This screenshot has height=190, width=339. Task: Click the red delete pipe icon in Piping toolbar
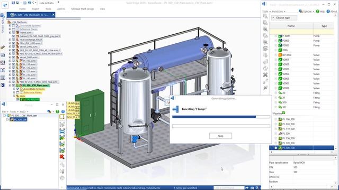(x=62, y=157)
